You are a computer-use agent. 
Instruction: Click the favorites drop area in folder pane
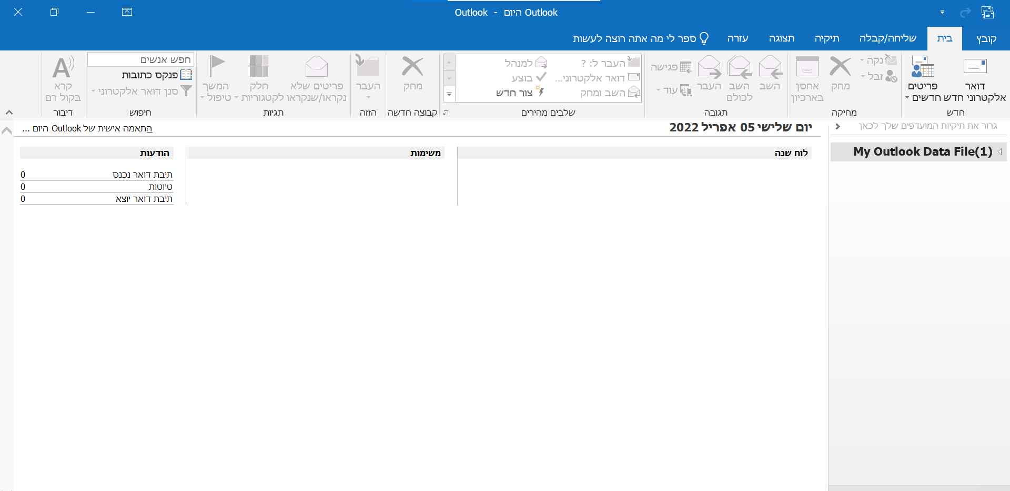click(928, 126)
